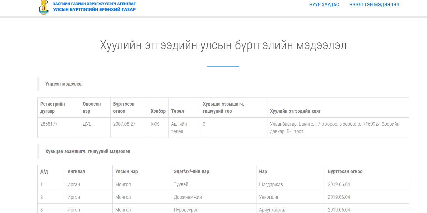Click the Үндсэн мэдээлэл section heading
This screenshot has height=213, width=427.
tap(64, 84)
